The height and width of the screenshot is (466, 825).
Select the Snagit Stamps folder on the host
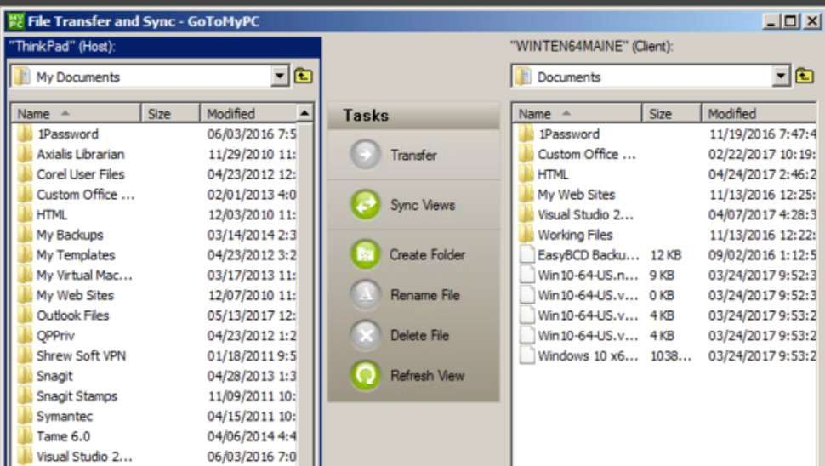point(77,396)
